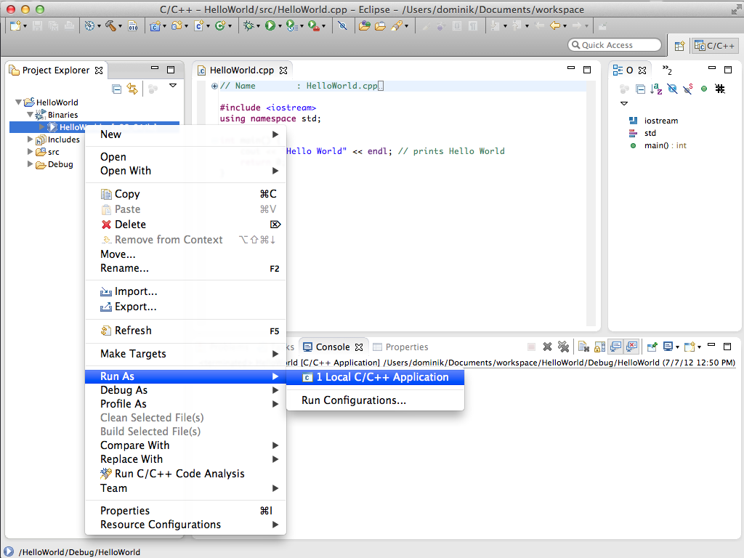The width and height of the screenshot is (744, 558).
Task: Click Remove All Terminated Launches icon
Action: click(563, 347)
